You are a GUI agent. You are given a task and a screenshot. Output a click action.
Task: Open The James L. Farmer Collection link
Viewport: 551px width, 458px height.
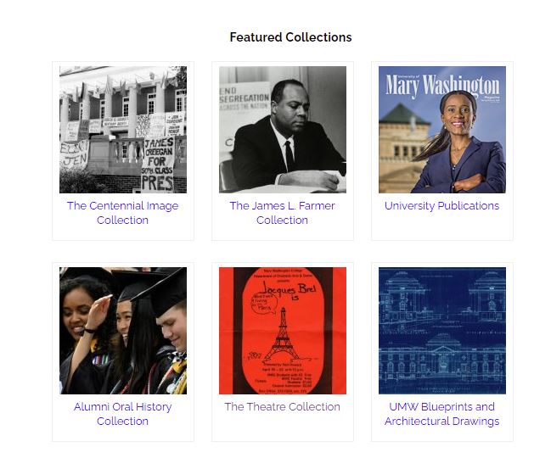pos(282,213)
